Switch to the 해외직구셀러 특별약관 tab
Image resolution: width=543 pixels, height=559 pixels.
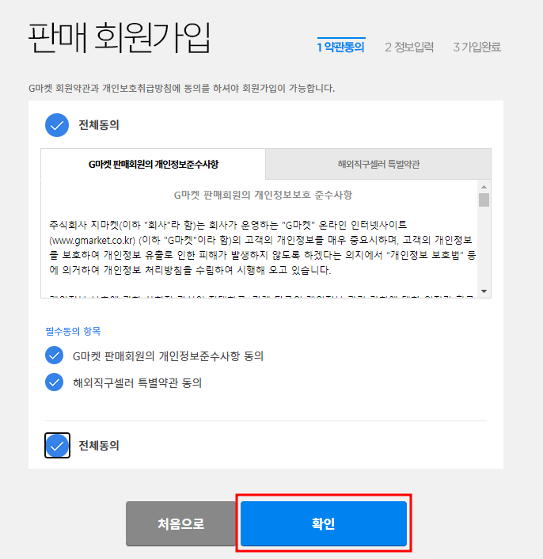pyautogui.click(x=378, y=164)
